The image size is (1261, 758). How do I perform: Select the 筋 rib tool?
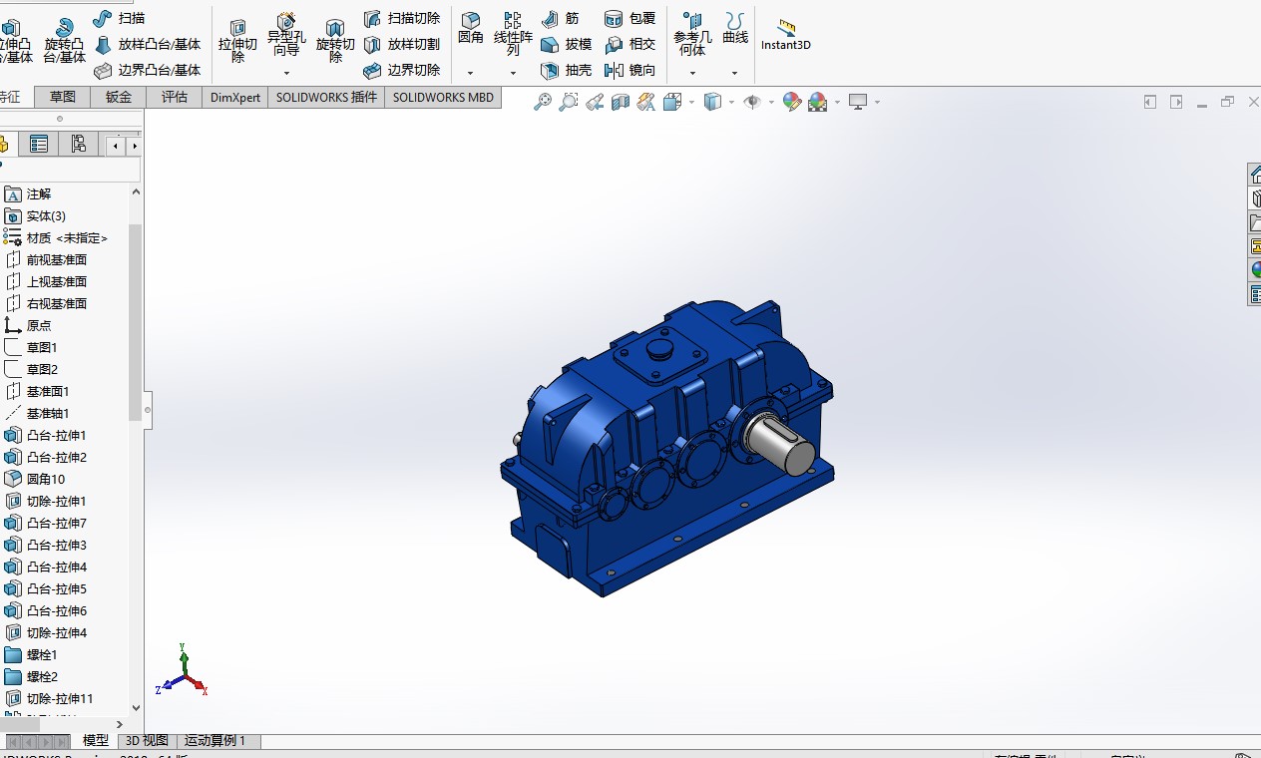pyautogui.click(x=560, y=18)
